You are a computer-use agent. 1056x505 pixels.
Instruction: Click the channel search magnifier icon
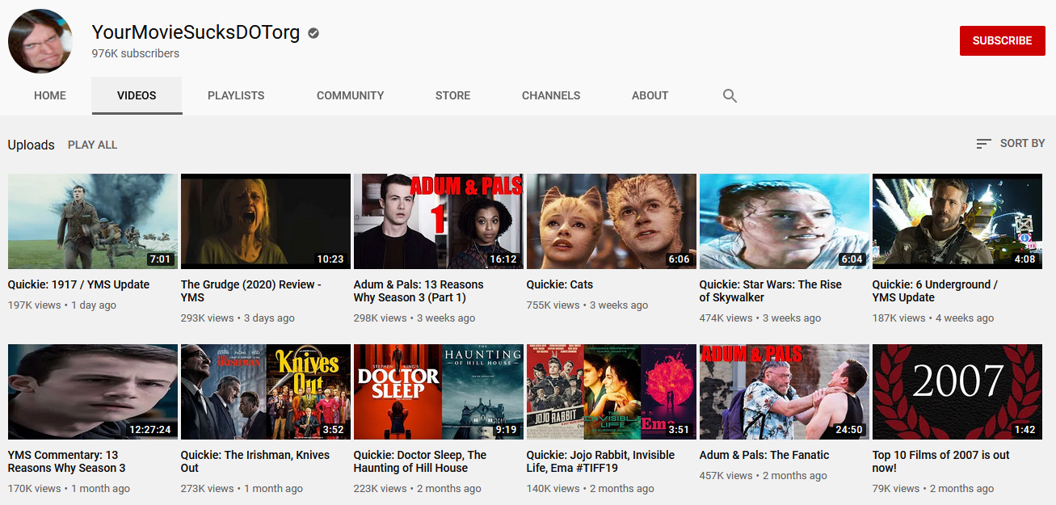[x=730, y=95]
